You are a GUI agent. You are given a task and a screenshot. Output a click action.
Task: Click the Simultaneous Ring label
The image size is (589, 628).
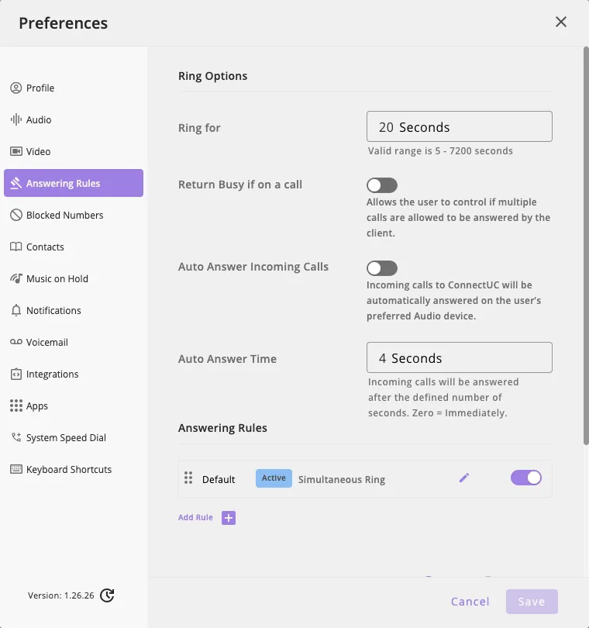point(342,479)
